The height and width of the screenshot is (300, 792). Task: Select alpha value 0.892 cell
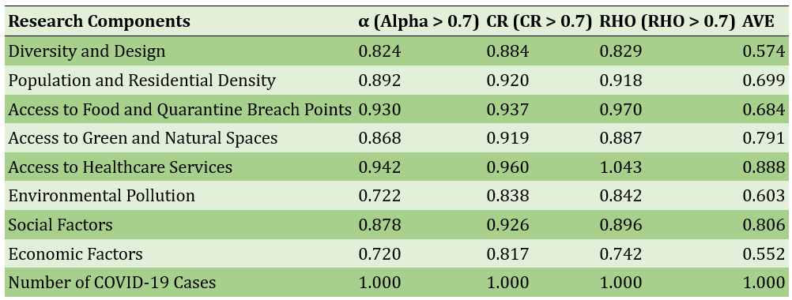click(380, 81)
